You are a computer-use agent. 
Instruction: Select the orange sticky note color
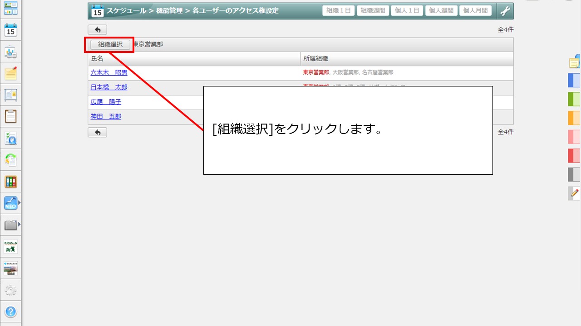tap(575, 118)
